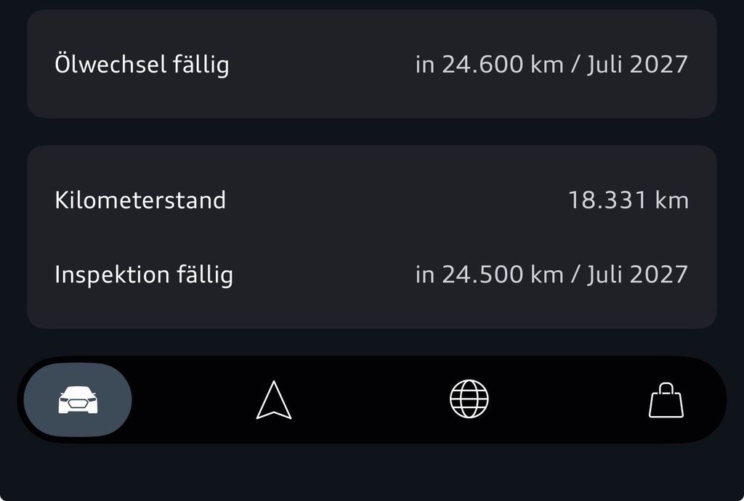Viewport: 744px width, 501px height.
Task: Tap the "Inspektion fällig" label
Action: [x=144, y=274]
